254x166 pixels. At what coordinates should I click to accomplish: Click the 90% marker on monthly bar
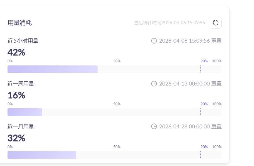(204, 147)
